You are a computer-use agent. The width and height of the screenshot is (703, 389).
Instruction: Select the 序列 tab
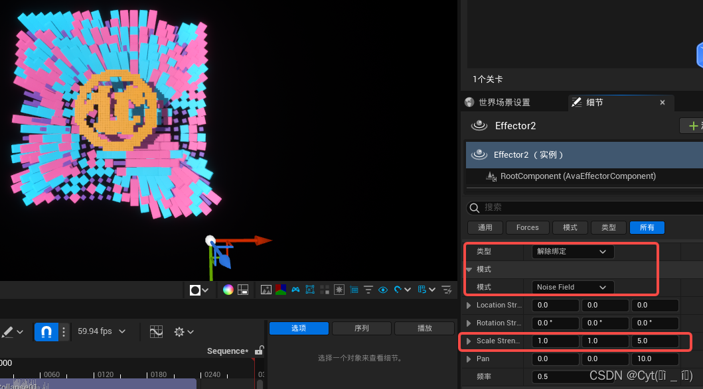(361, 328)
